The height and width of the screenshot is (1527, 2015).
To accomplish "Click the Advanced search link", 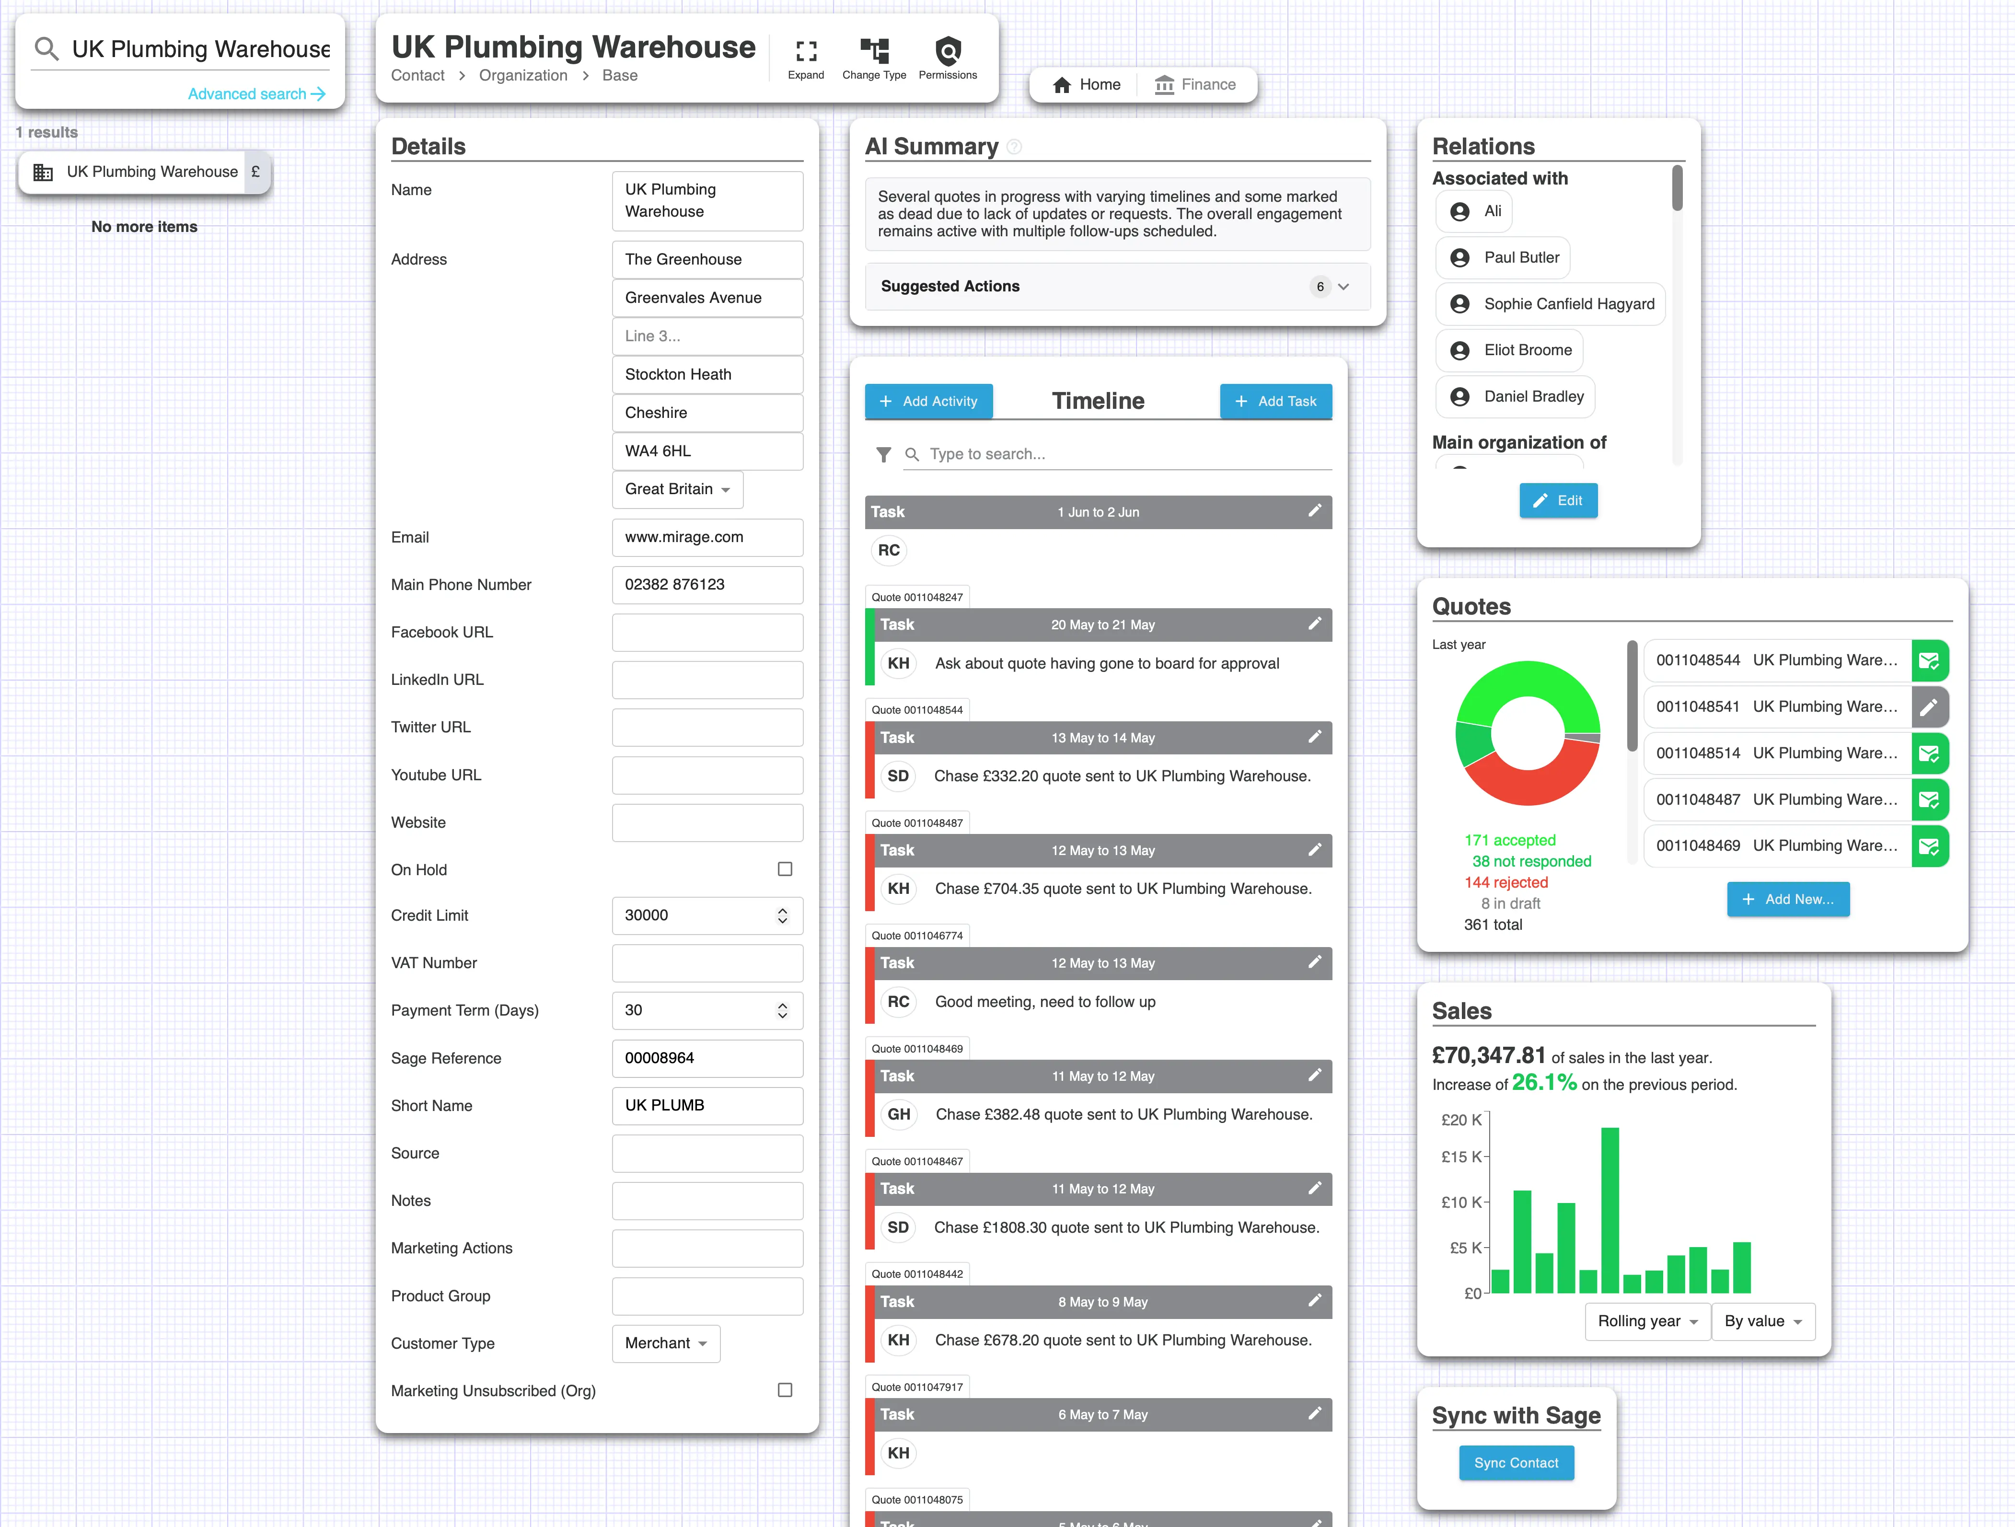I will (x=257, y=94).
